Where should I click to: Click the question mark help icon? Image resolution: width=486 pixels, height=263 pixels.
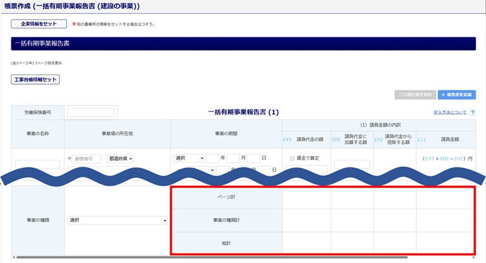tap(472, 113)
